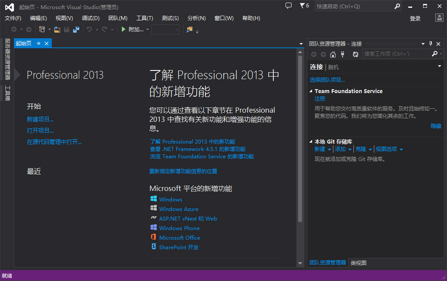This screenshot has width=447, height=281.
Task: Collapse the Team Foundation Service section
Action: point(310,91)
